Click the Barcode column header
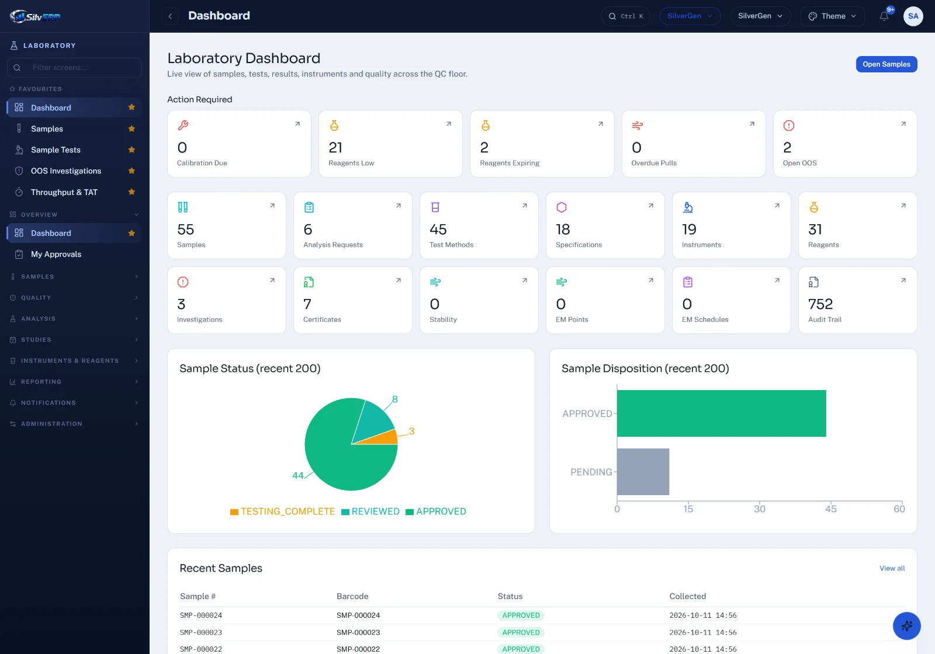The height and width of the screenshot is (654, 935). (x=352, y=596)
